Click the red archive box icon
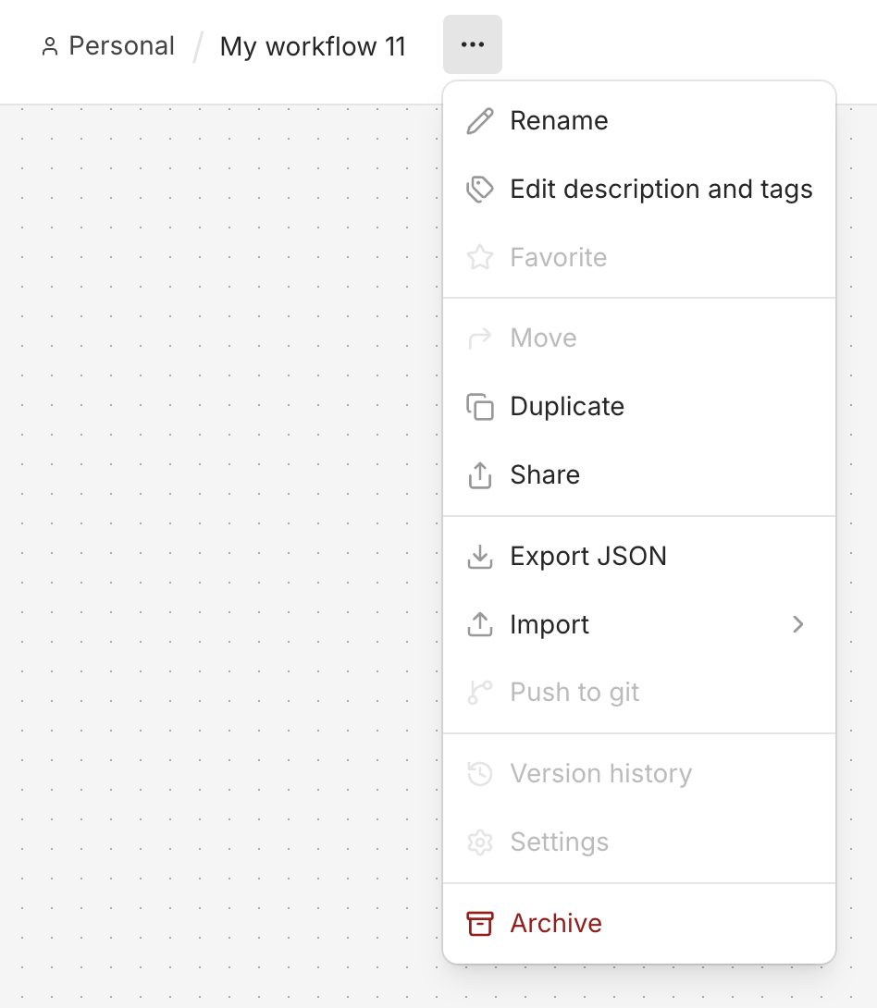 point(479,923)
